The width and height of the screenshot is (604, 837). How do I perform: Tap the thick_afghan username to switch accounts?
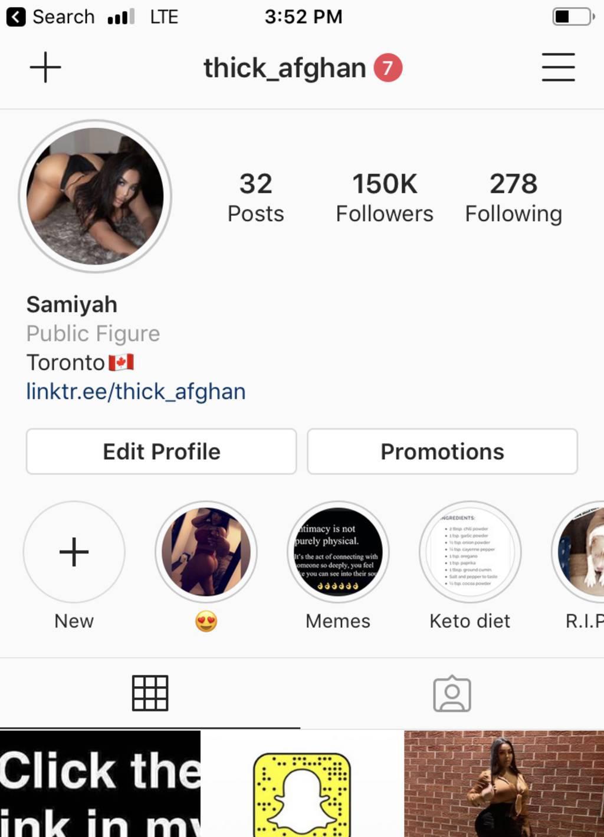285,68
